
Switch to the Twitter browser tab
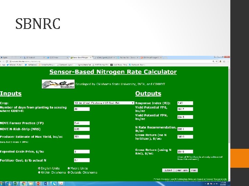(x=57, y=58)
